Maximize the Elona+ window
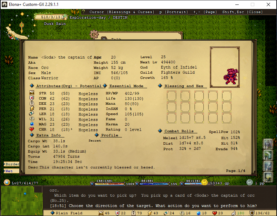 click(253, 4)
